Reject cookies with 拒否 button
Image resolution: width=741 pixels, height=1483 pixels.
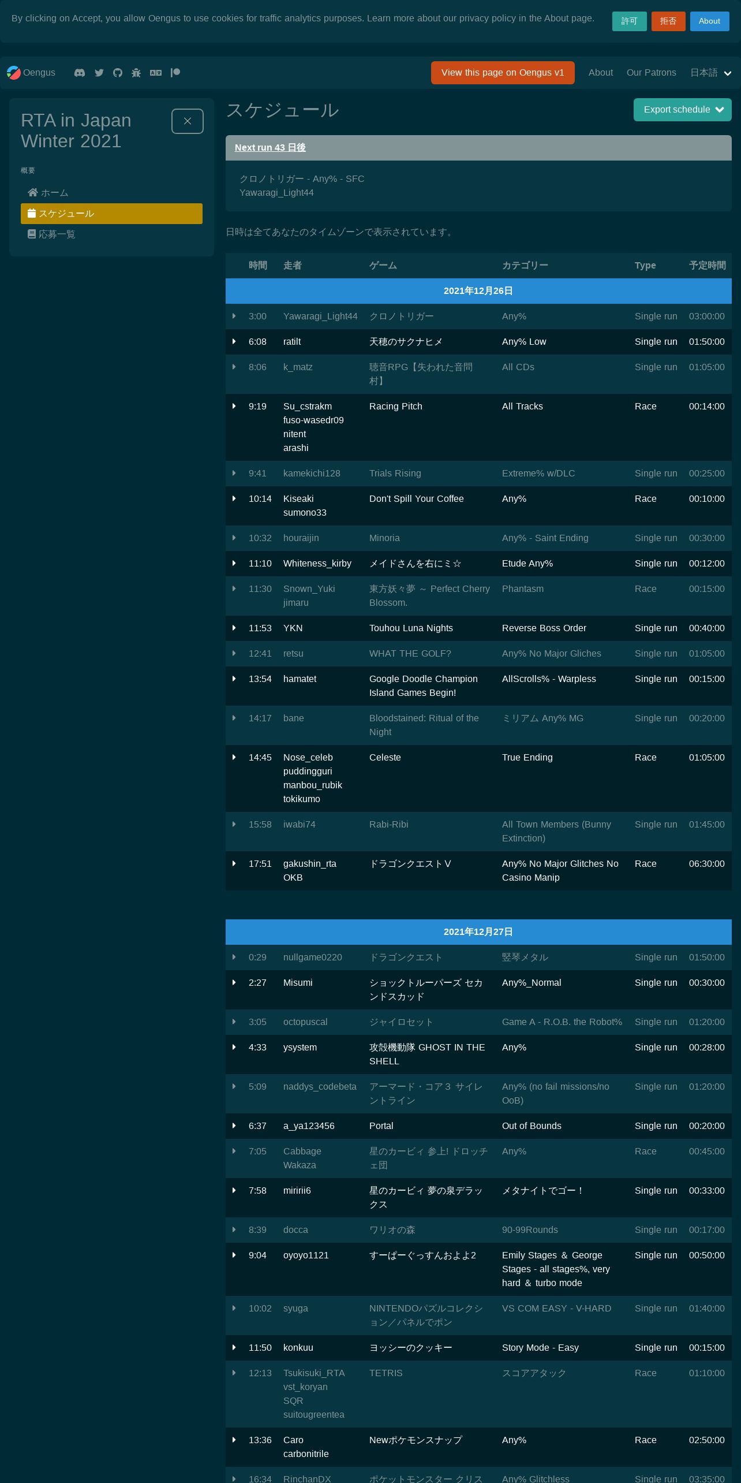click(668, 21)
